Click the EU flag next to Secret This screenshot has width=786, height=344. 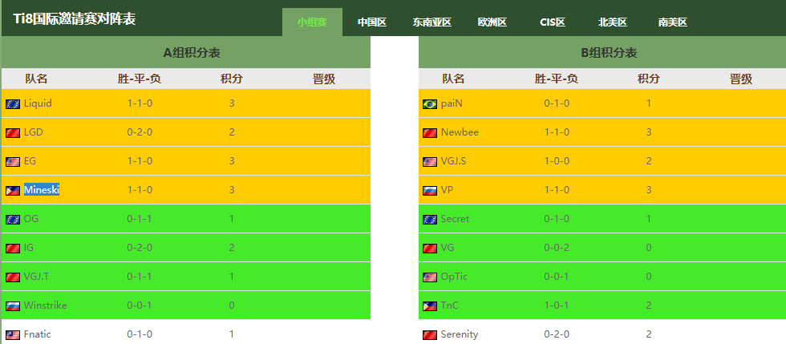point(430,220)
